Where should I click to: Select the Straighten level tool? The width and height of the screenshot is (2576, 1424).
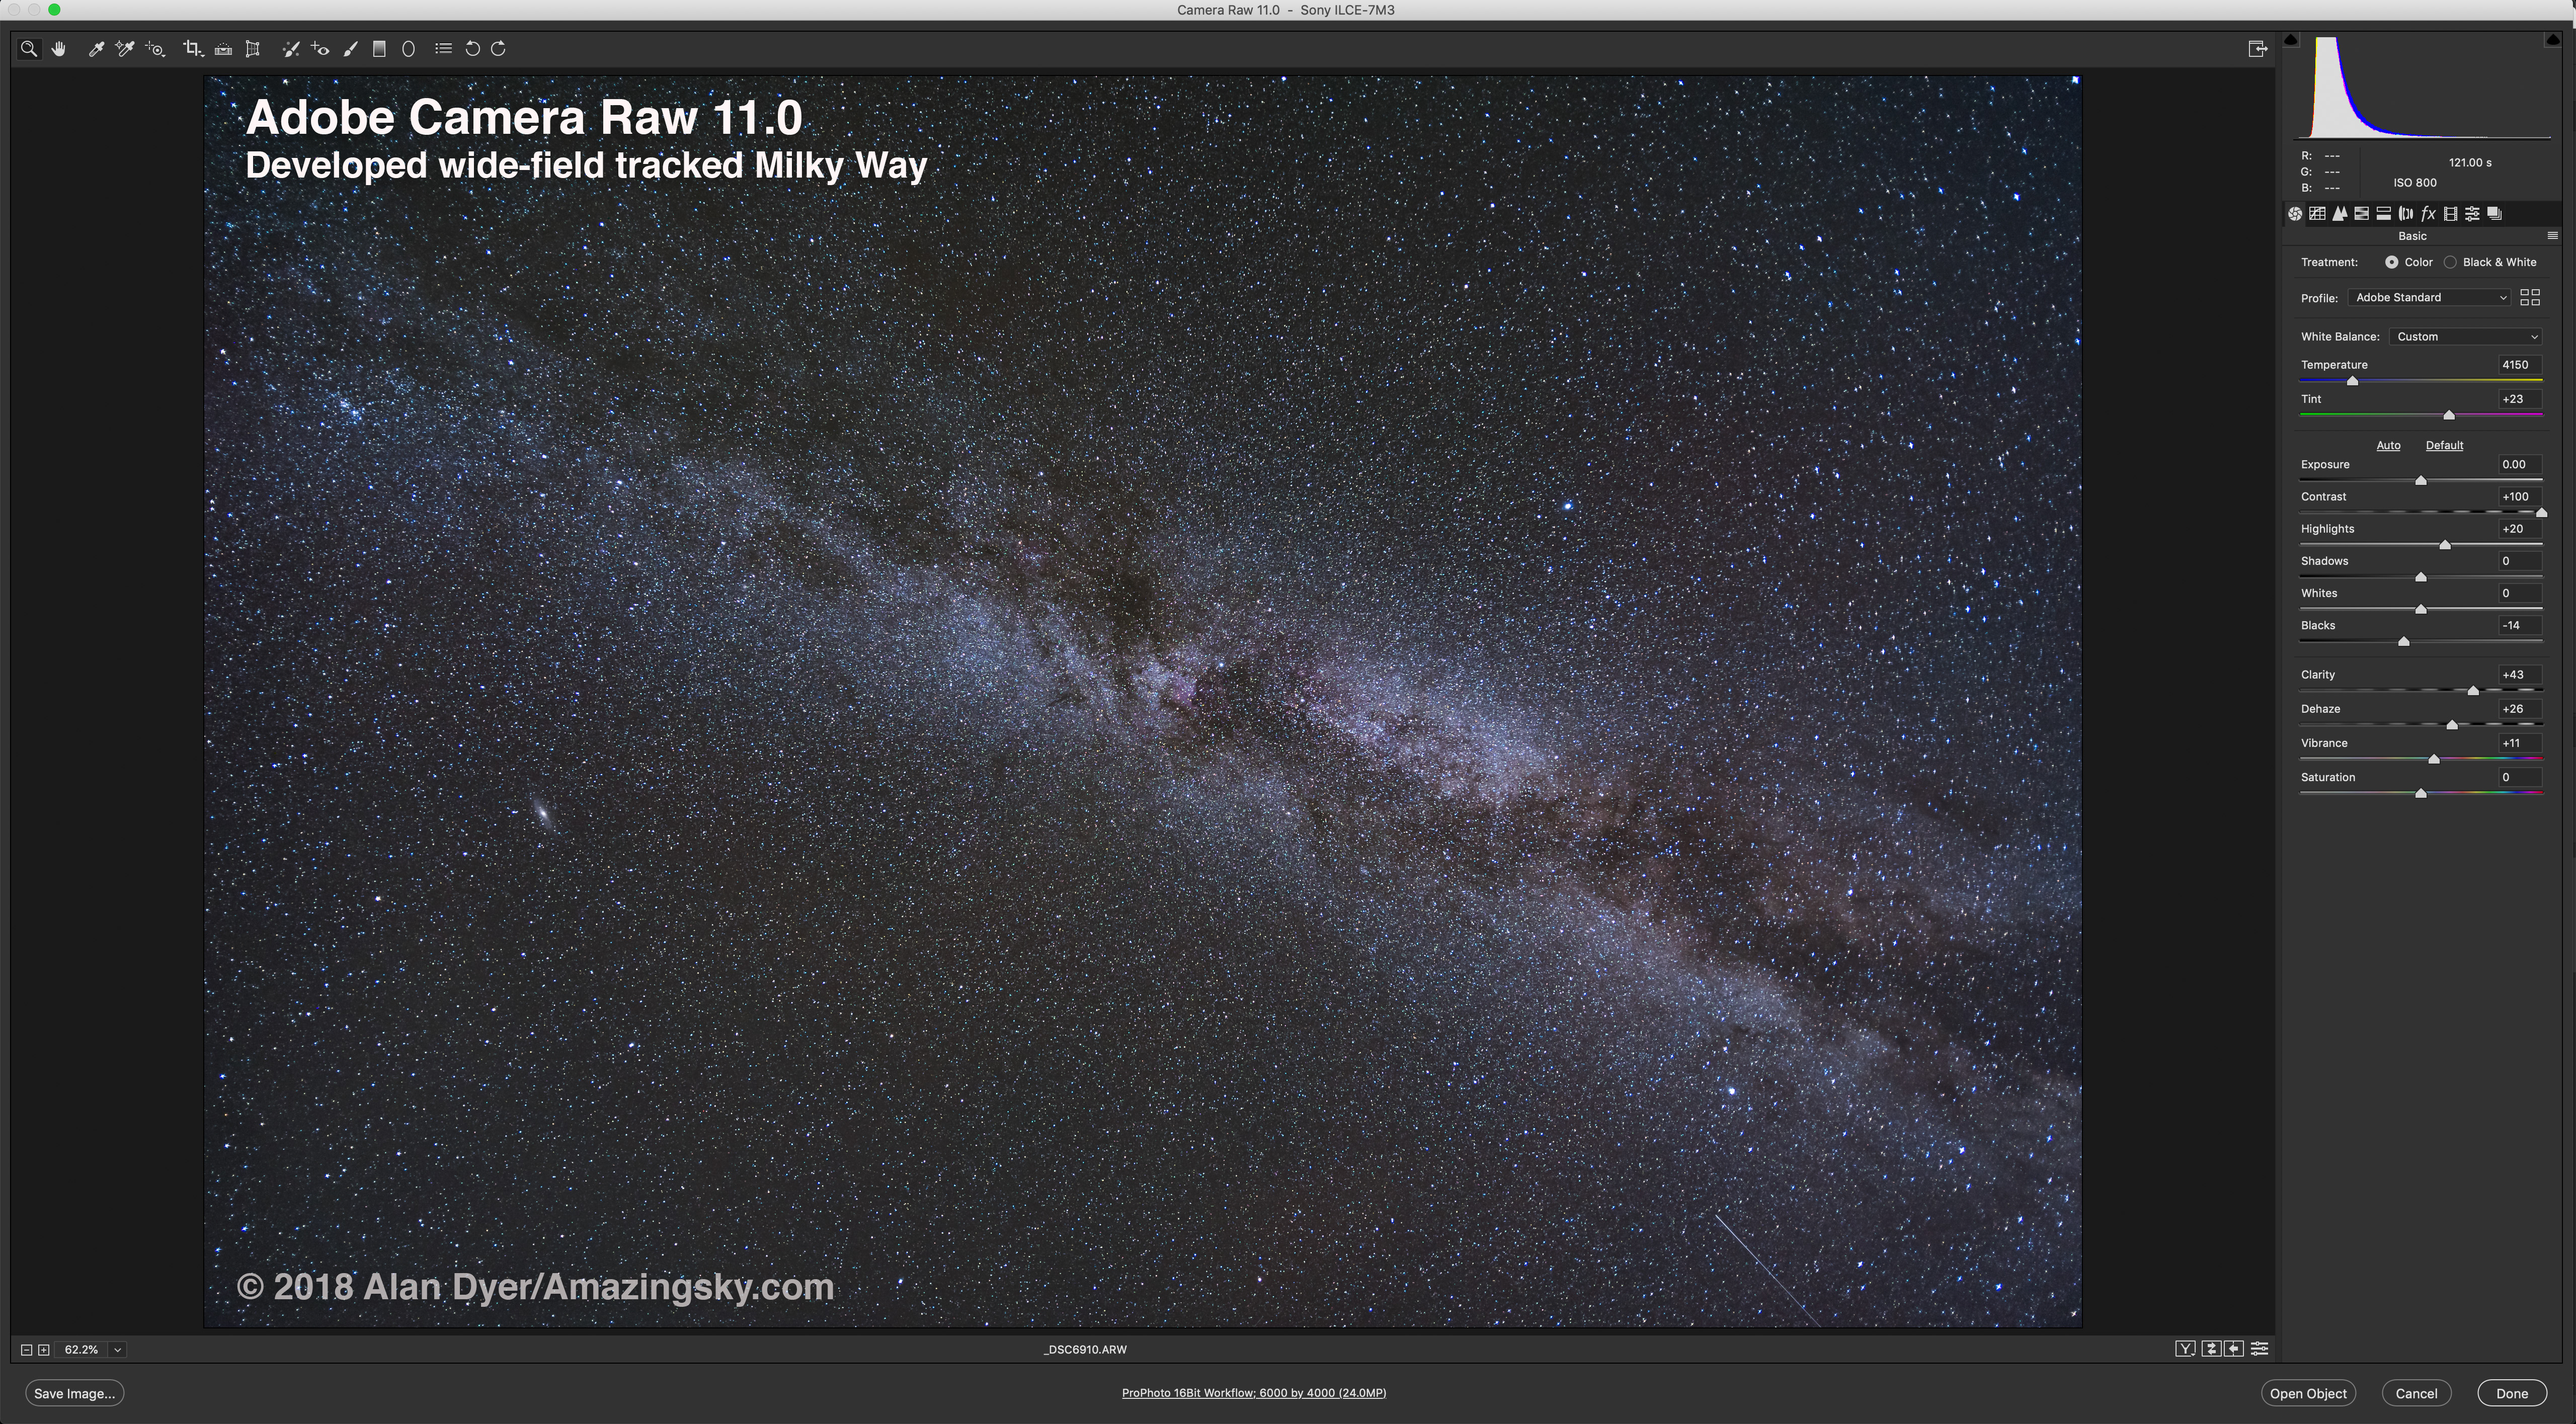coord(223,49)
